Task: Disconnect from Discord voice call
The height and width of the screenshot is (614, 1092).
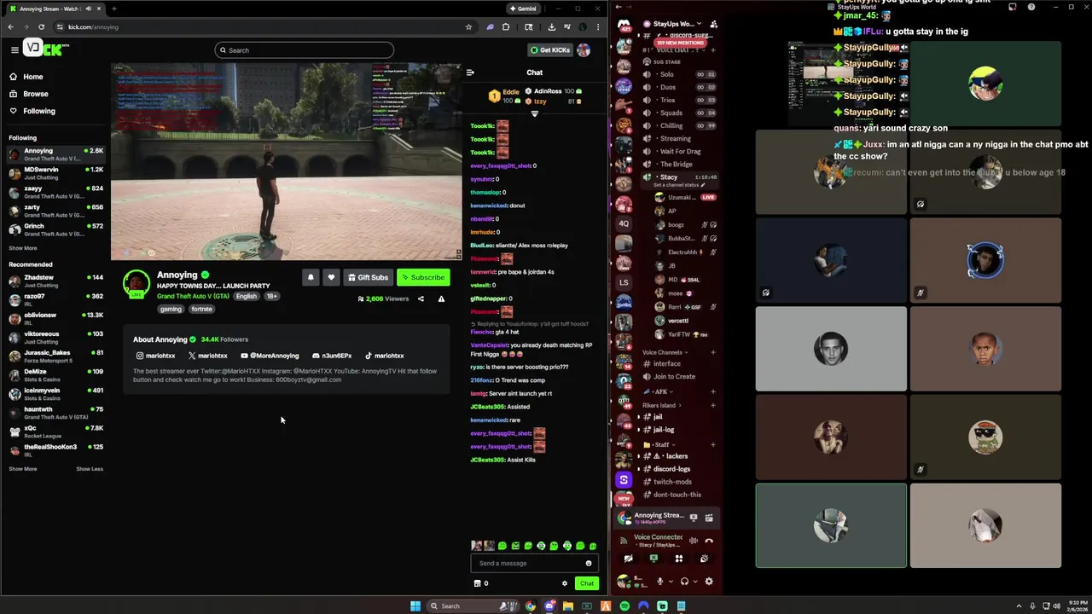Action: [x=709, y=540]
